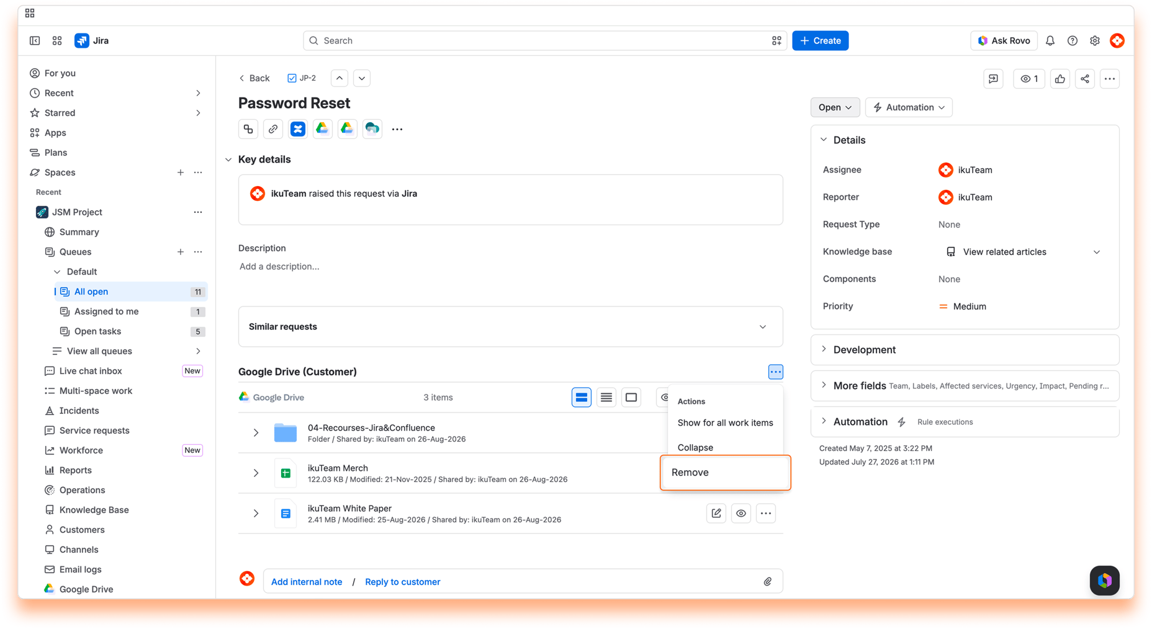The image size is (1152, 629).
Task: Toggle the watch eye with count 1
Action: (1029, 79)
